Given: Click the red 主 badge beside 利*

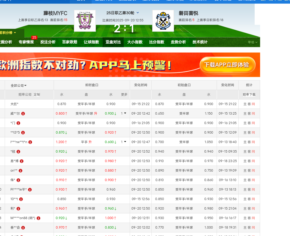Looking at the screenshot, I should pos(18,208).
